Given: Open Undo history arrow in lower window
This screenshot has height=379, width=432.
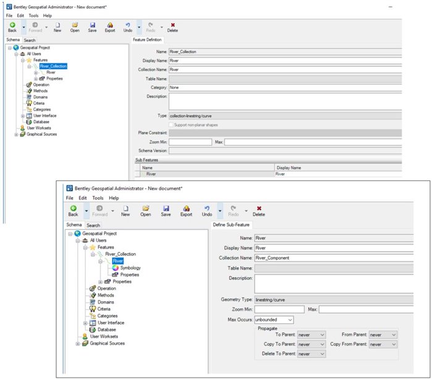Looking at the screenshot, I should click(x=220, y=211).
